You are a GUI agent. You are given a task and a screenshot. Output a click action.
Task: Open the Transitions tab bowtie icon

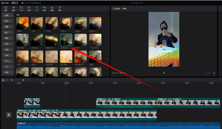click(x=44, y=8)
